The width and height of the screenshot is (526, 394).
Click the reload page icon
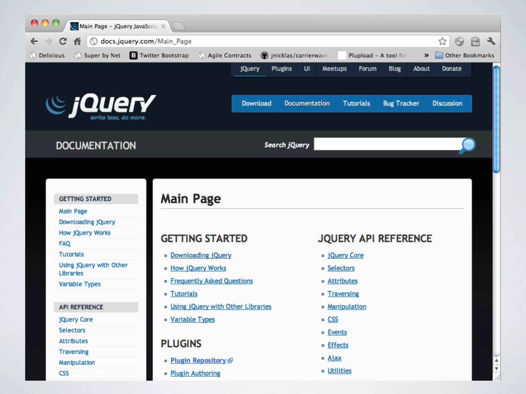click(63, 41)
